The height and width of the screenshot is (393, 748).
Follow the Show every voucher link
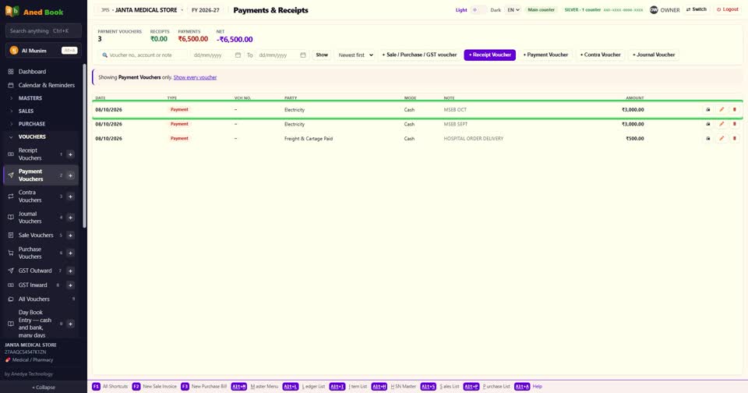click(x=195, y=77)
